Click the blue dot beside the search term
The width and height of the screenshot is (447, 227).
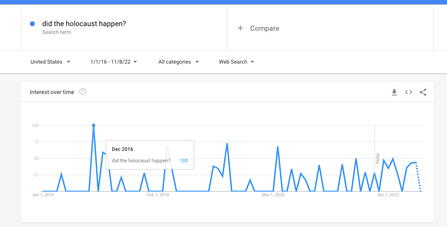(32, 24)
